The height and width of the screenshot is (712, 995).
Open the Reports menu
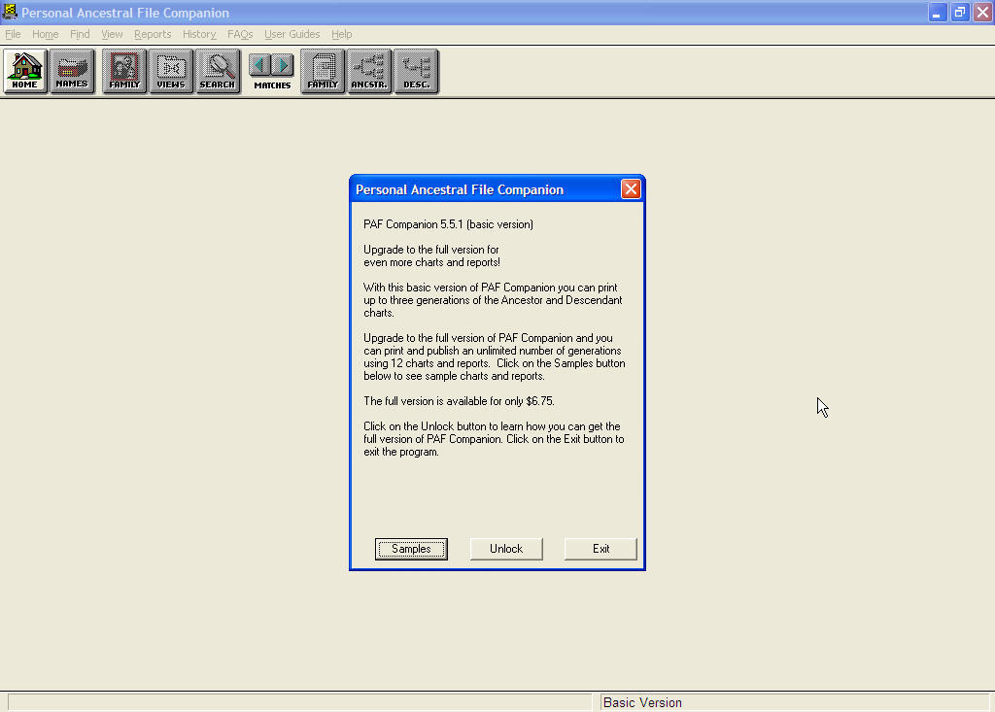coord(153,34)
